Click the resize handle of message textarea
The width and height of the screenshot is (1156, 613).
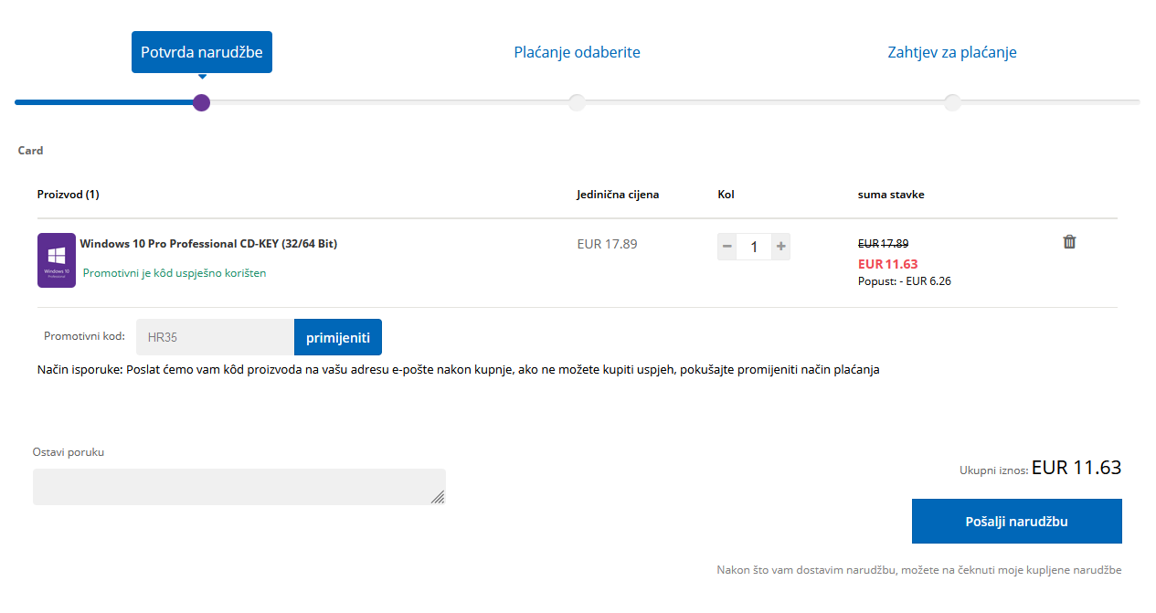point(438,497)
